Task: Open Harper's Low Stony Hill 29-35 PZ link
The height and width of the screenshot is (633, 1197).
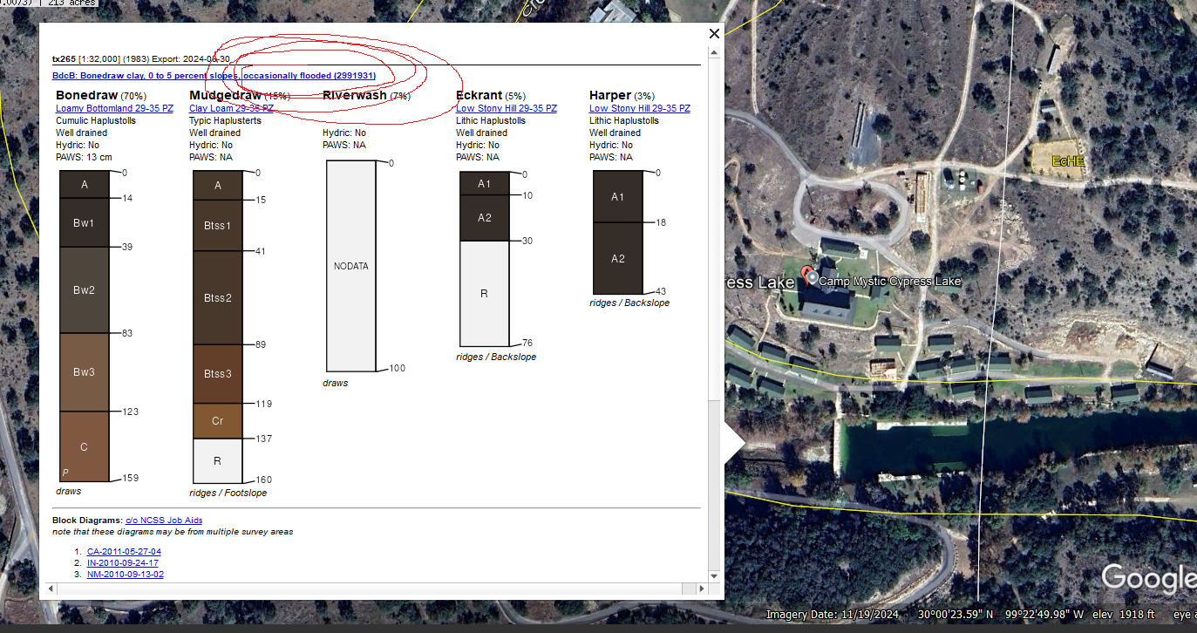Action: (639, 108)
